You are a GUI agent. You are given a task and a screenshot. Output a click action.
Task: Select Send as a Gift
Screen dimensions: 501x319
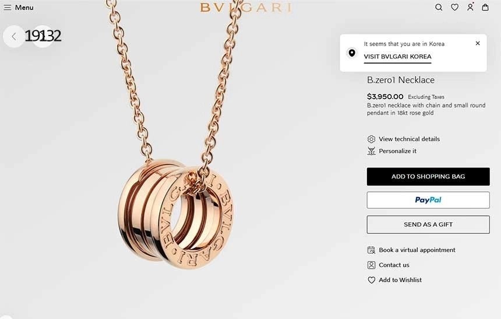[x=428, y=225]
